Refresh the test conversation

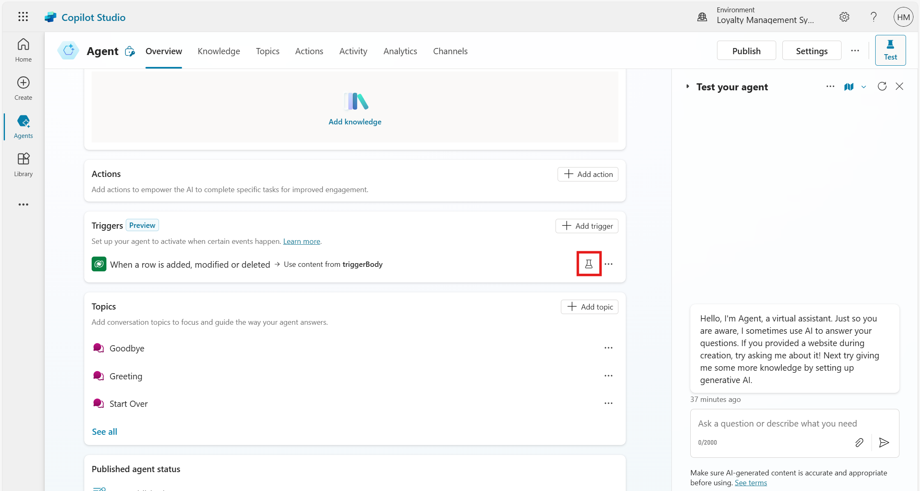(882, 86)
